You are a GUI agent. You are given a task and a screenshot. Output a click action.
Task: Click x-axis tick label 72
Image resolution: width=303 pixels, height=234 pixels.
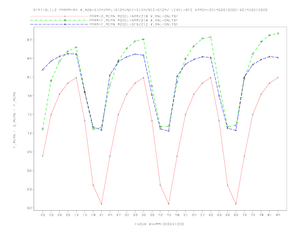244,215
